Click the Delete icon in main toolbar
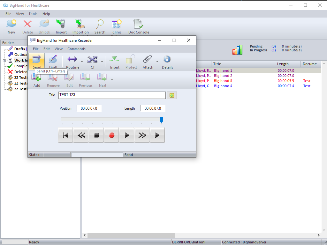Viewport: 327px width, 245px height. coord(27,24)
